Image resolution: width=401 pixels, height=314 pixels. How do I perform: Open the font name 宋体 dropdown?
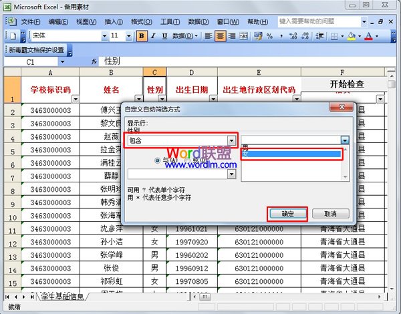tap(104, 36)
